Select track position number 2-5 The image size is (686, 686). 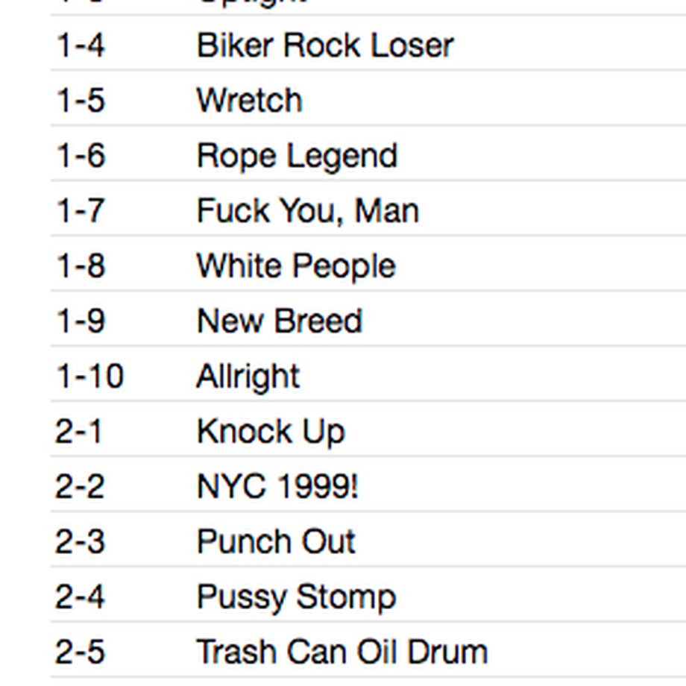[80, 652]
